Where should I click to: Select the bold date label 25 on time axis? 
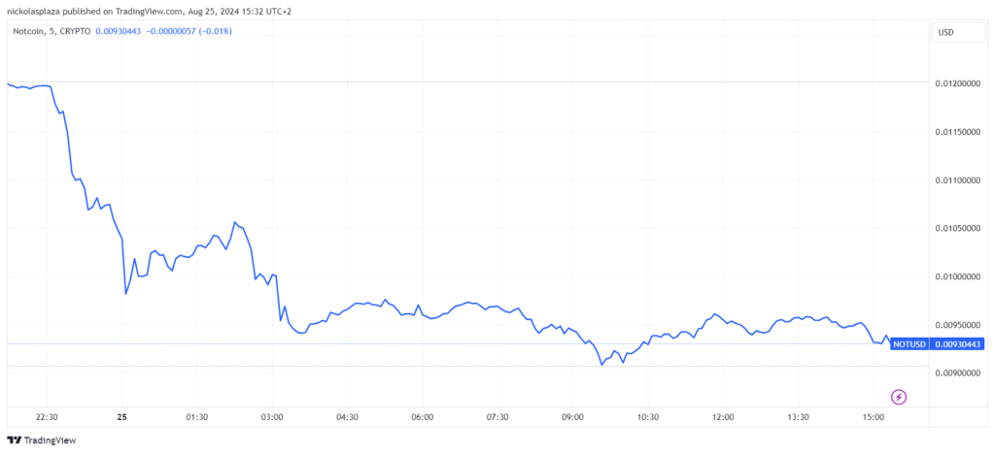coord(121,417)
